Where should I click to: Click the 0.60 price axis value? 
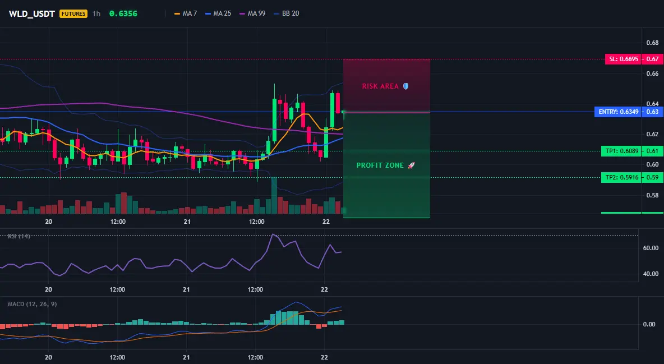653,164
